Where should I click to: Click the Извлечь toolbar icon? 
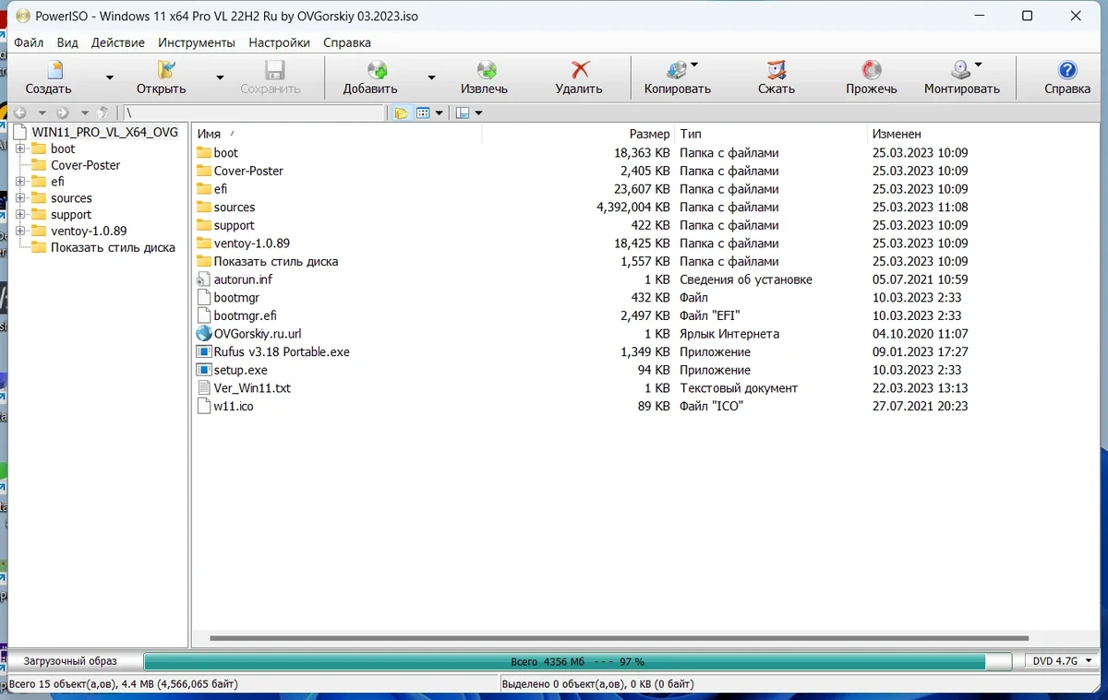click(x=487, y=70)
